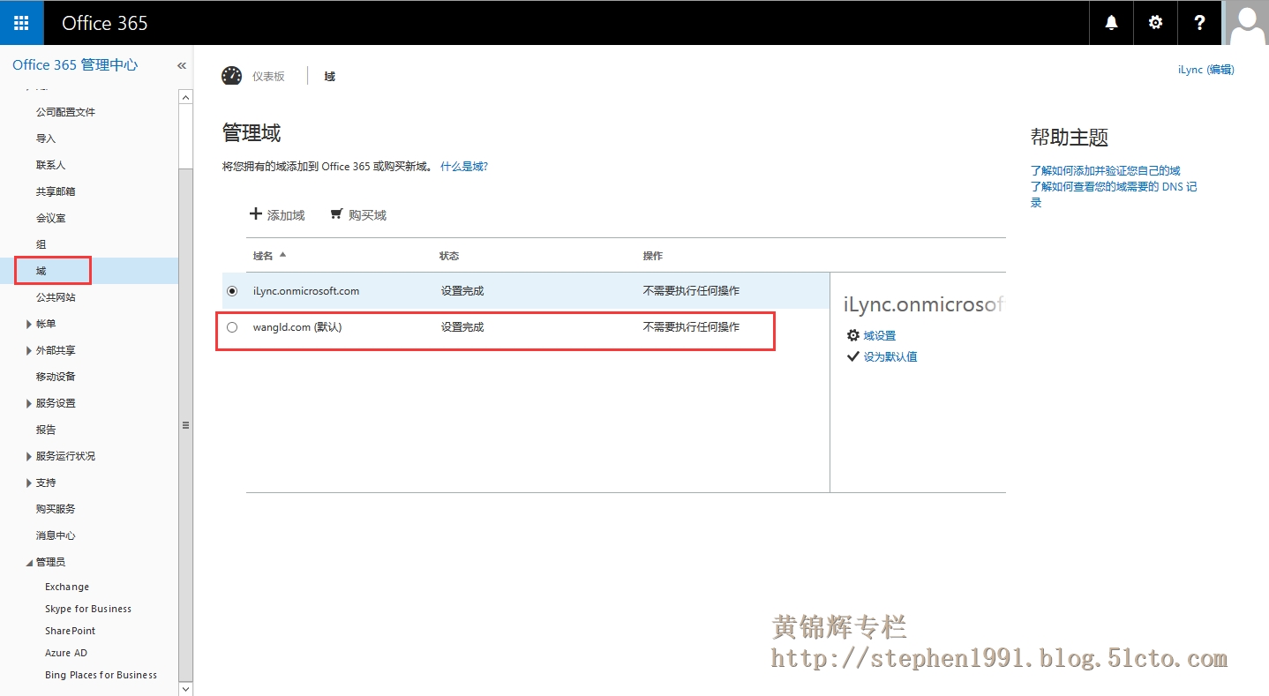Viewport: 1269px width, 696px height.
Task: Expand the 服务运行状况 section
Action: click(x=30, y=456)
